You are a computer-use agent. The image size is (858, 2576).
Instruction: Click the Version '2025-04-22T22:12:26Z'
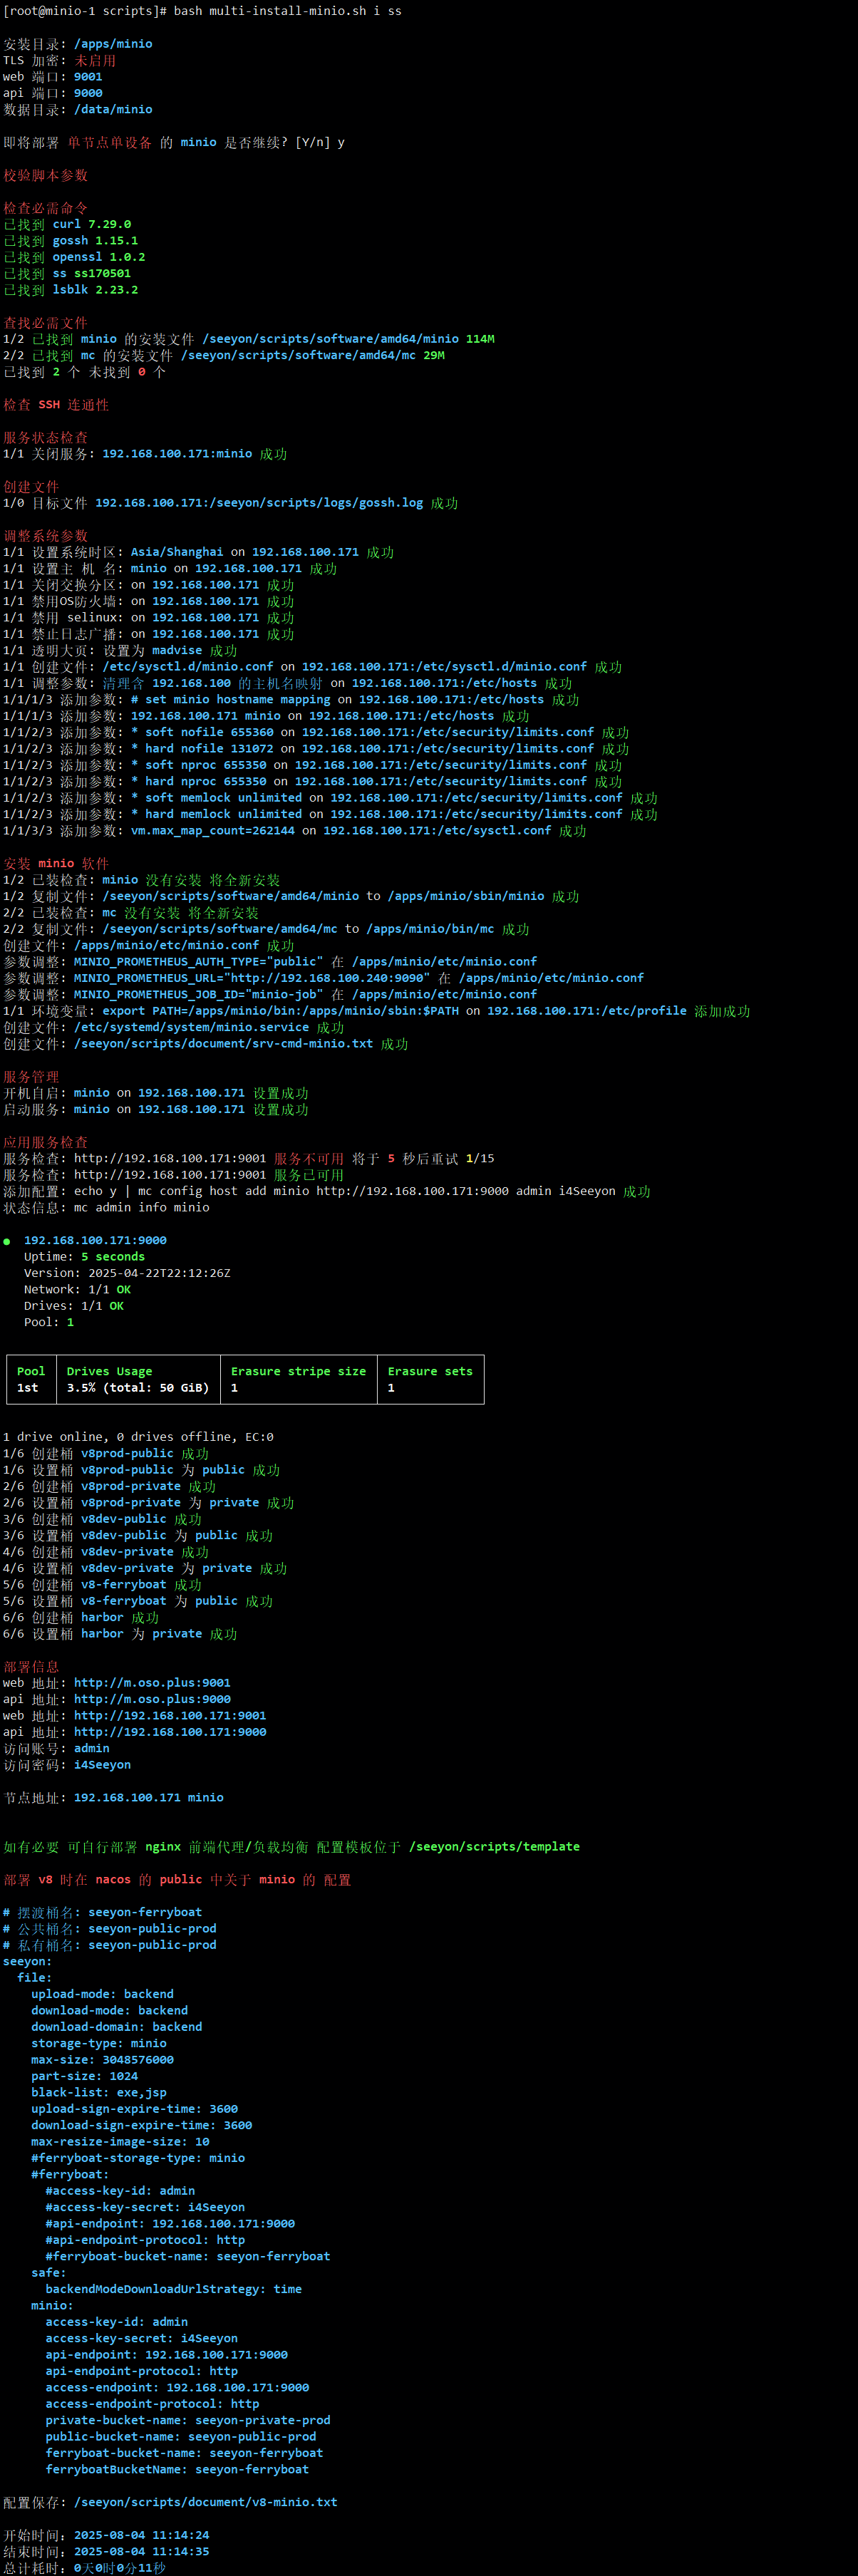pos(159,1273)
